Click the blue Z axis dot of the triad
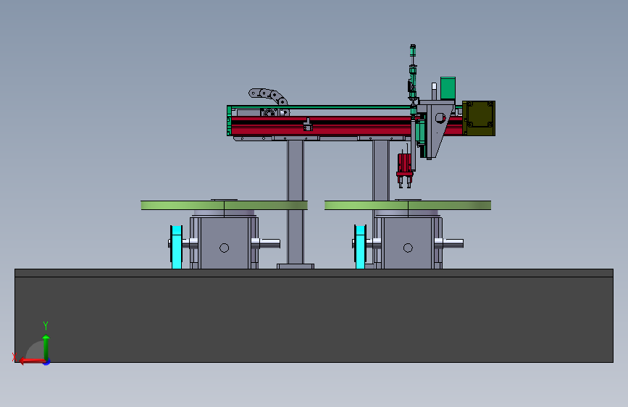 [47, 362]
